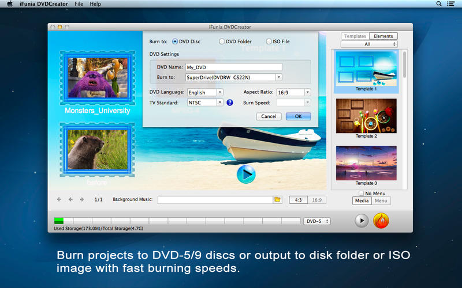462x288 pixels.
Task: Select the DVD Disc radio option
Action: 175,41
